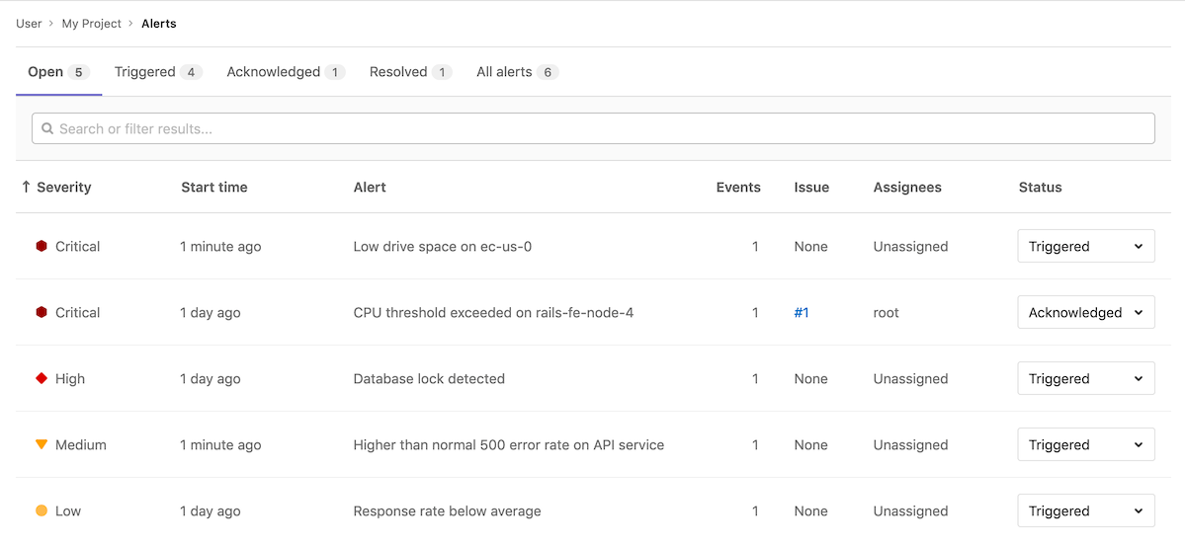Change status of 500 error rate alert
The image size is (1185, 547).
[x=1085, y=445]
